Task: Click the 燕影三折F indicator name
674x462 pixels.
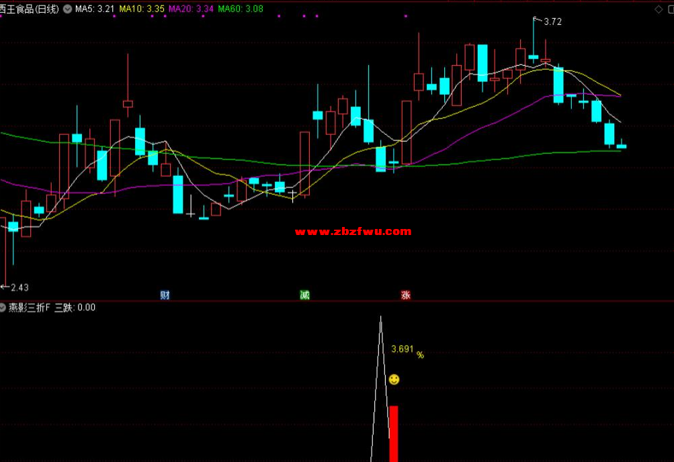Action: (30, 308)
